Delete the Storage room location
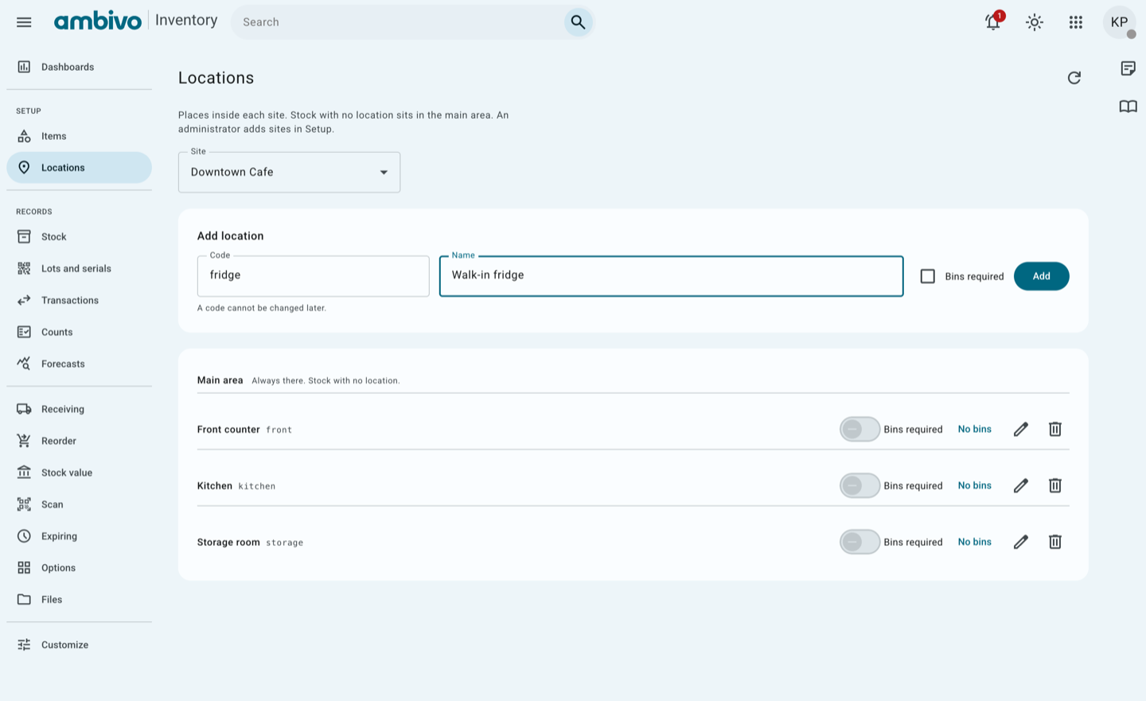The width and height of the screenshot is (1146, 701). [1055, 543]
